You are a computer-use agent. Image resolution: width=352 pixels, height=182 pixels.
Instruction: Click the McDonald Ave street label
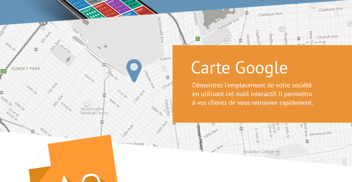tap(161, 29)
